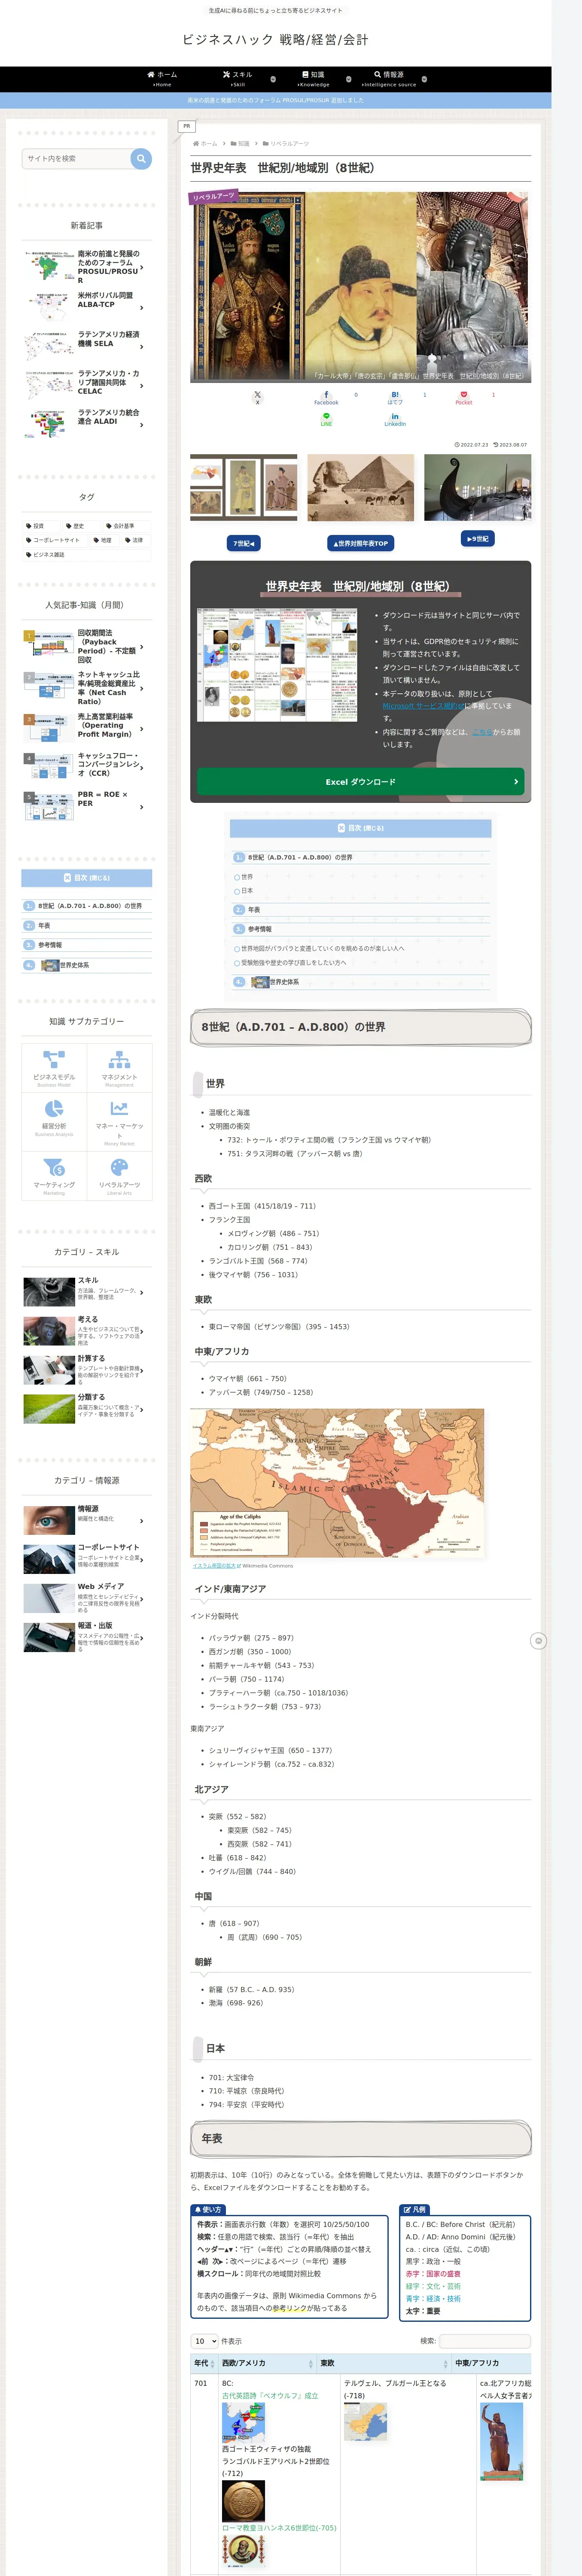Sort table by 西欧/アメリカ column
582x2576 pixels.
(x=267, y=2363)
